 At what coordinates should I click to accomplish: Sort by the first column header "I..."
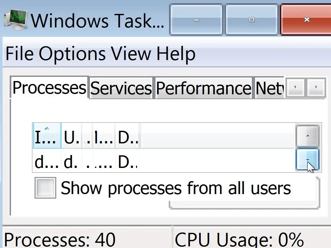(47, 136)
